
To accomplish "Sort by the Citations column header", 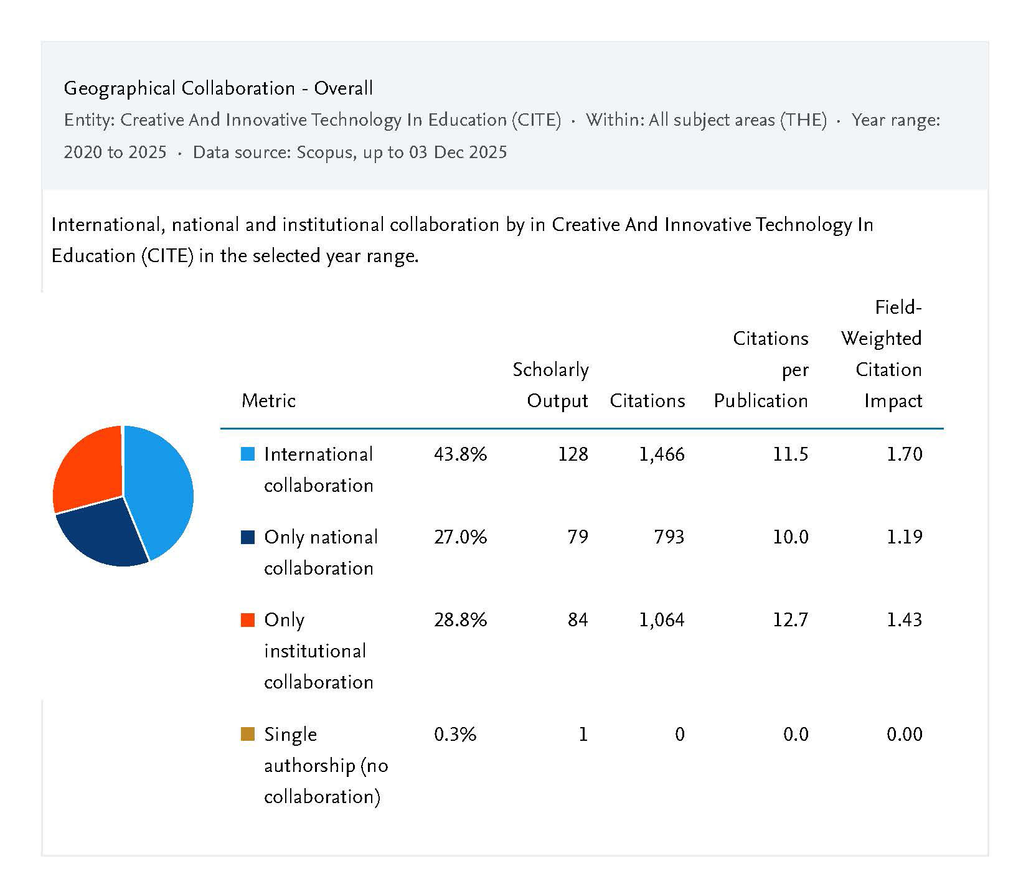I will click(x=647, y=400).
